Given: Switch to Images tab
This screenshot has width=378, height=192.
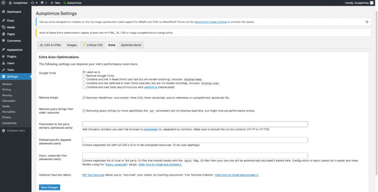Looking at the screenshot, I should (x=72, y=45).
